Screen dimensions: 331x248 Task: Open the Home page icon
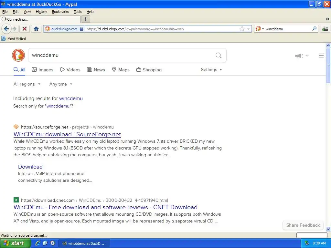(36, 29)
